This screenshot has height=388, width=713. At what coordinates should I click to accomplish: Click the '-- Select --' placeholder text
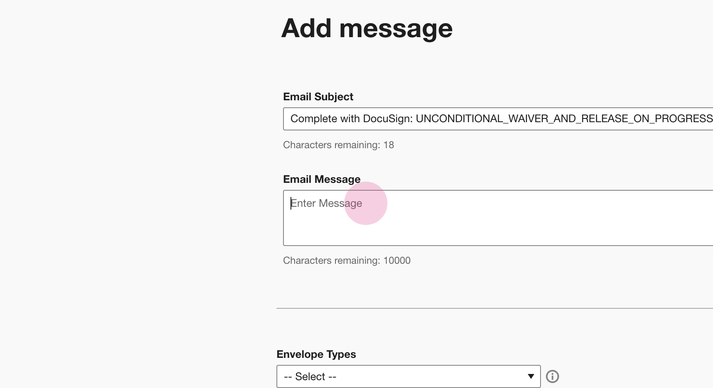click(310, 376)
